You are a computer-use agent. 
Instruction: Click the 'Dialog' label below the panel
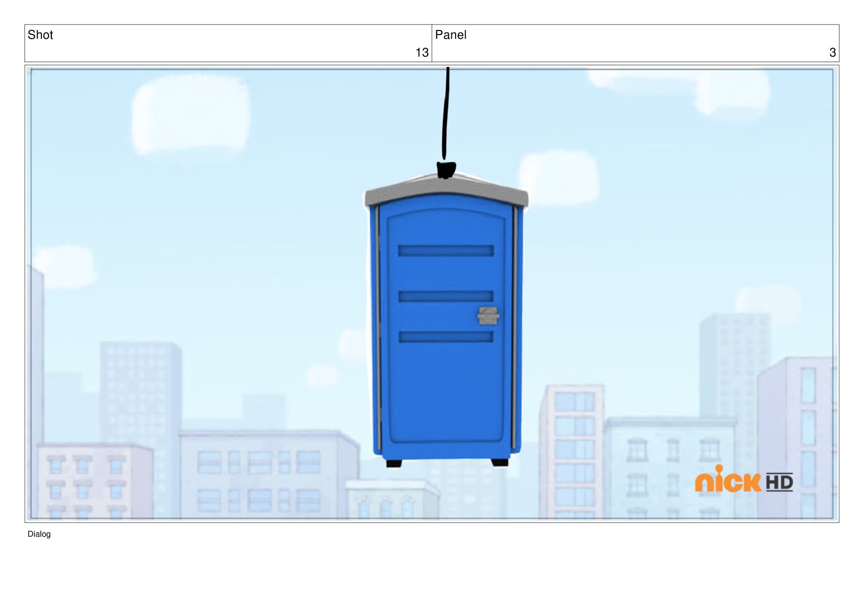click(x=39, y=534)
